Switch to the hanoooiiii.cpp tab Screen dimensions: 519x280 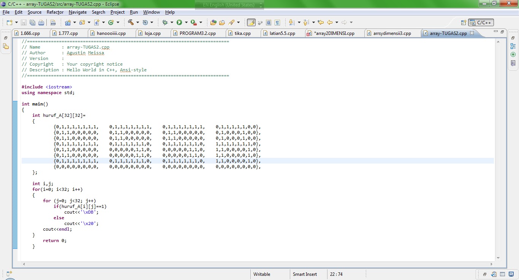click(111, 33)
